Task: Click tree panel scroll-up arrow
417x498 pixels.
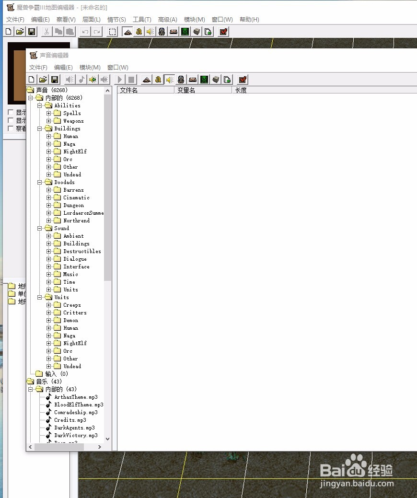Action: [108, 91]
